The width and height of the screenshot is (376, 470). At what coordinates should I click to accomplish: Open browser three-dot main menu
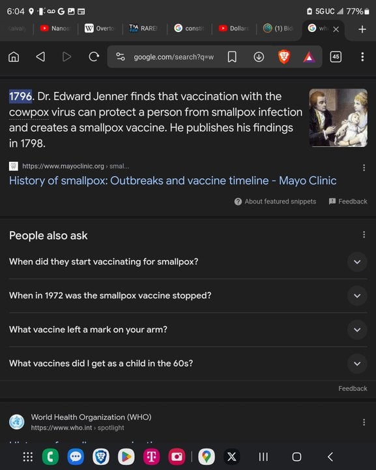pyautogui.click(x=362, y=57)
